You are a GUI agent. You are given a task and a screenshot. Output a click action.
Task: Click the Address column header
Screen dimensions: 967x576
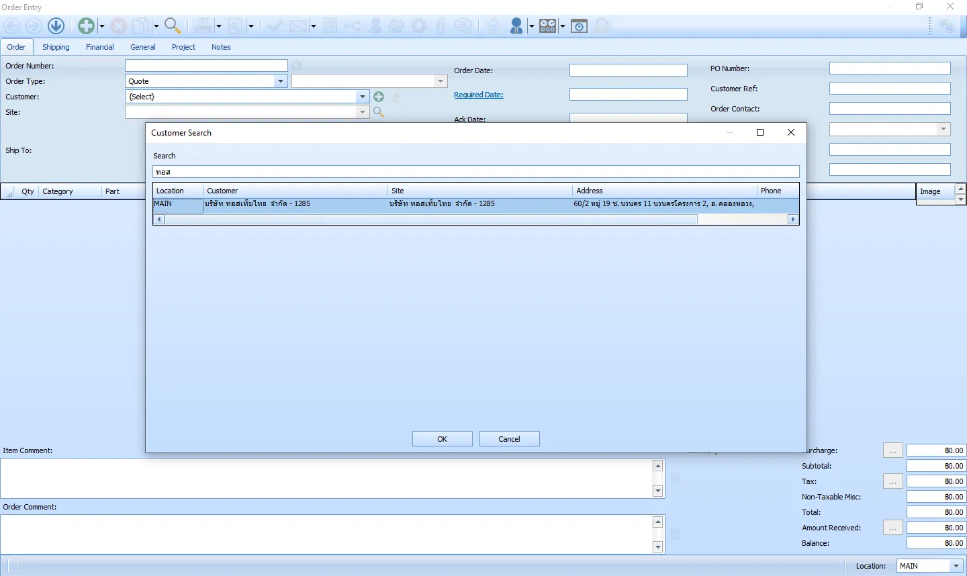coord(665,191)
